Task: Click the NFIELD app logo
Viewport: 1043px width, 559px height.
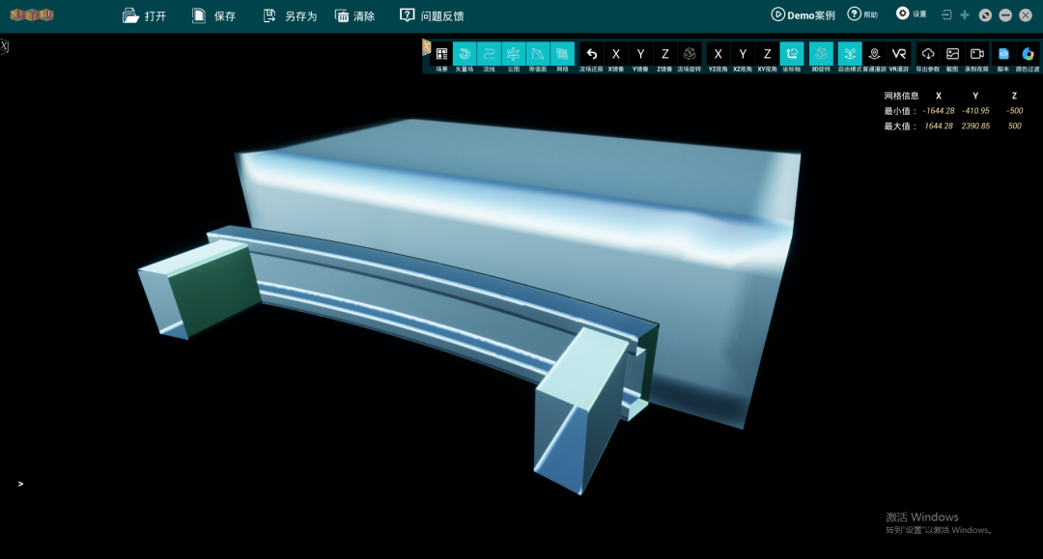Action: [x=32, y=14]
